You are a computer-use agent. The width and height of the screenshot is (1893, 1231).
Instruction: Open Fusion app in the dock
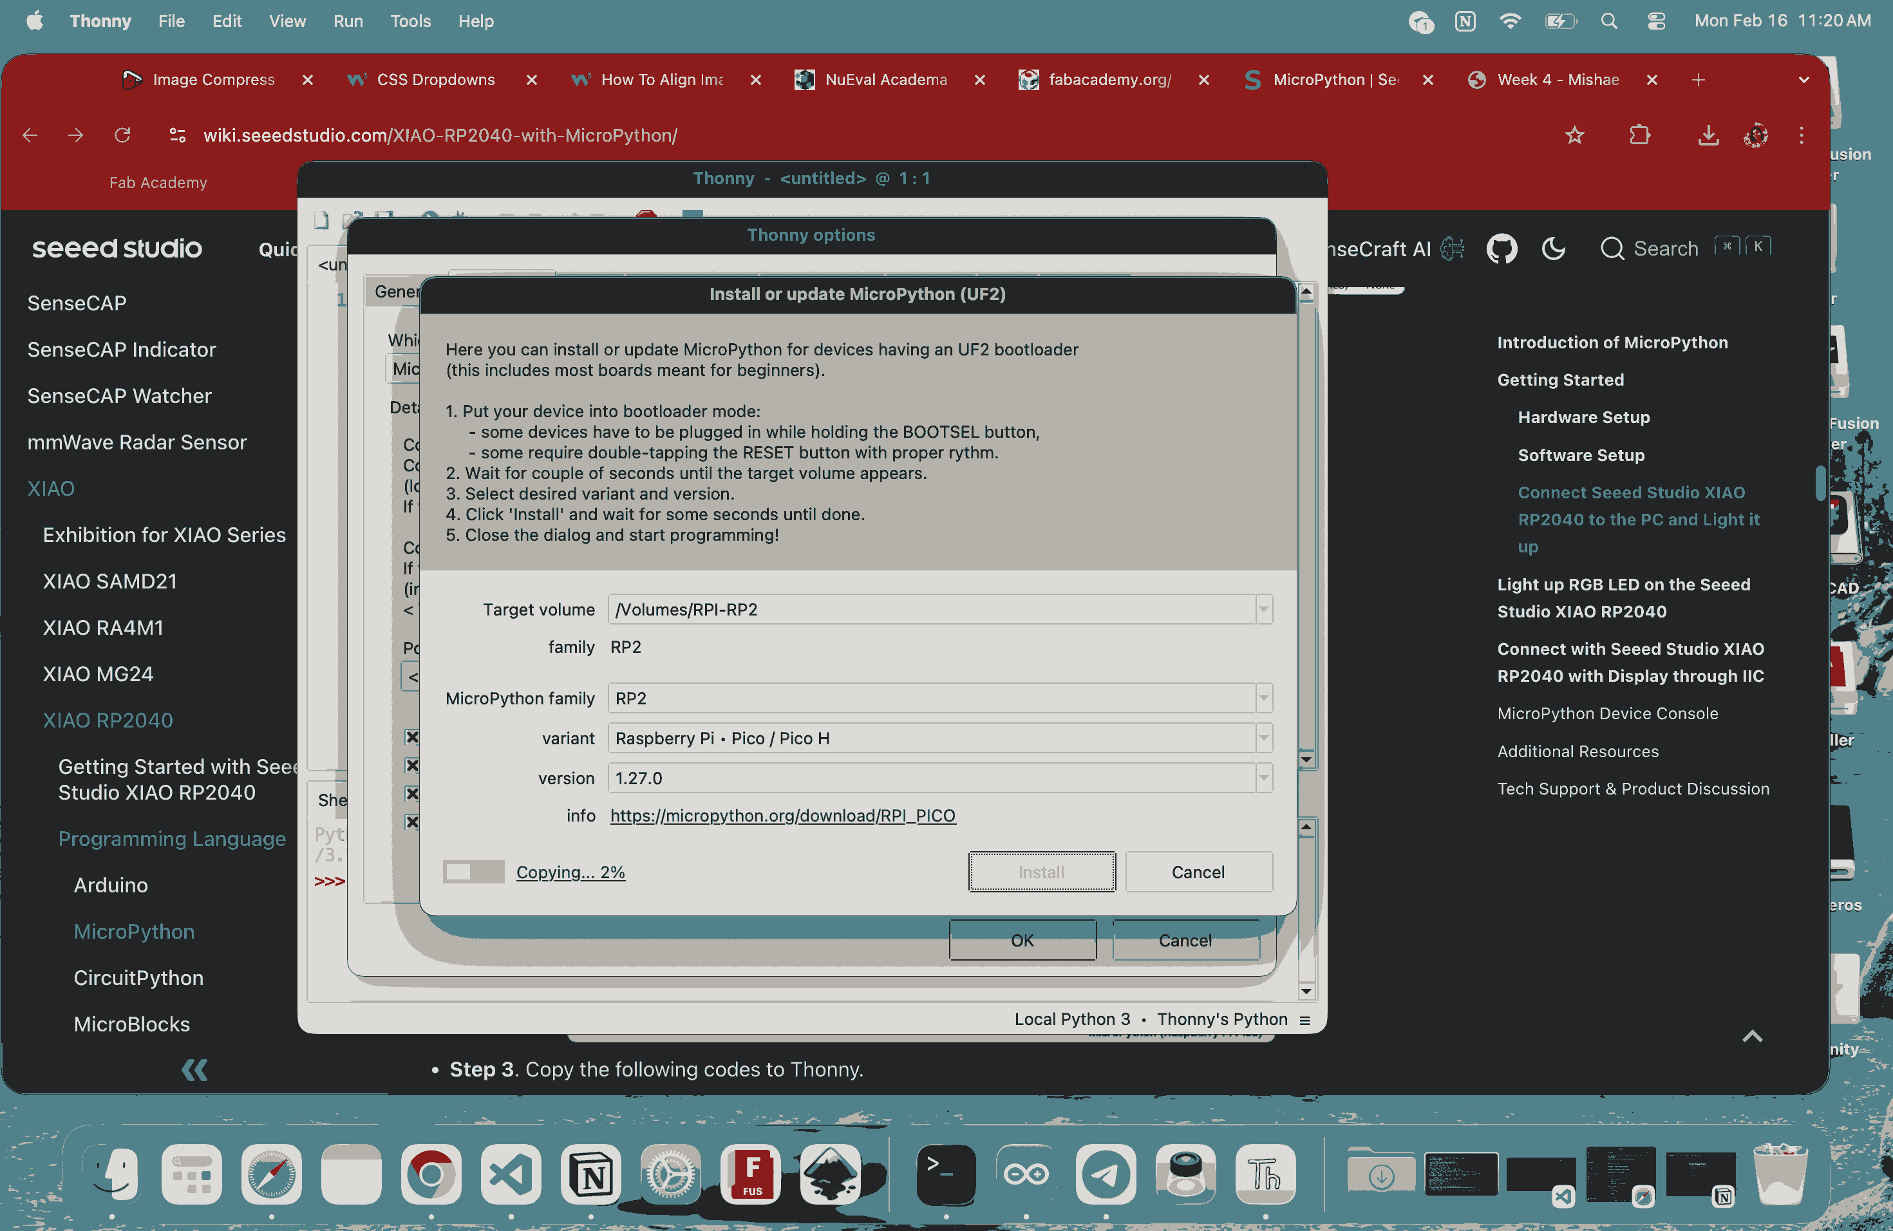(750, 1174)
